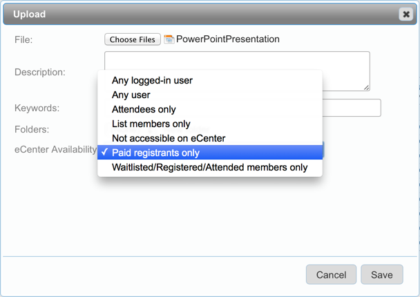Select "List members only" availability
The height and width of the screenshot is (297, 420).
[151, 124]
